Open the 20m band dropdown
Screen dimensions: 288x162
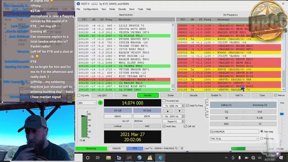87,103
